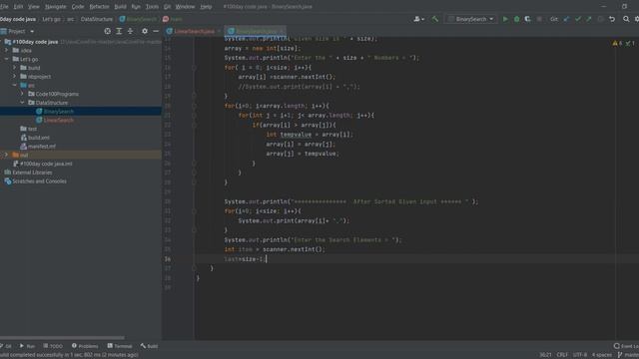The width and height of the screenshot is (639, 359).
Task: Select the #100day code java.iml file
Action: (x=46, y=164)
